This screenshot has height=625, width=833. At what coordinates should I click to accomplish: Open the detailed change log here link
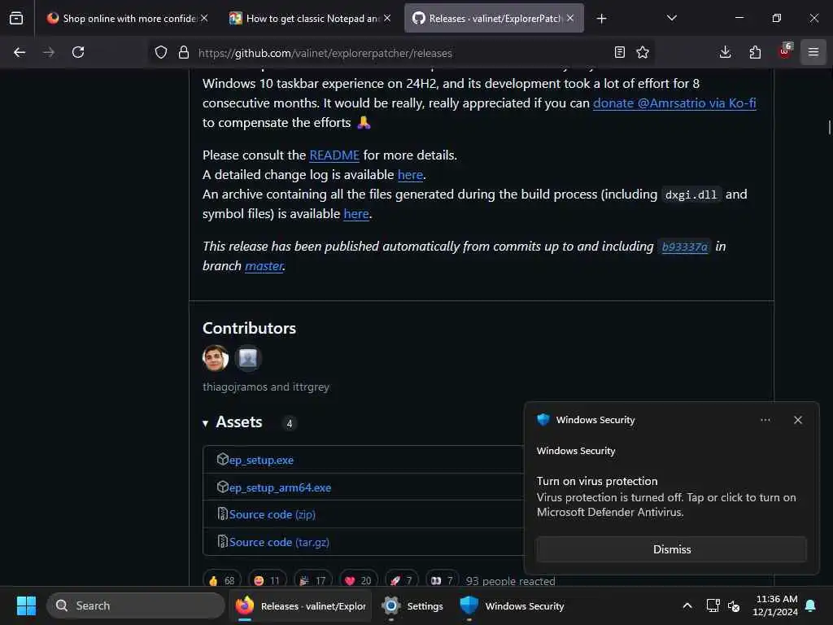(410, 175)
